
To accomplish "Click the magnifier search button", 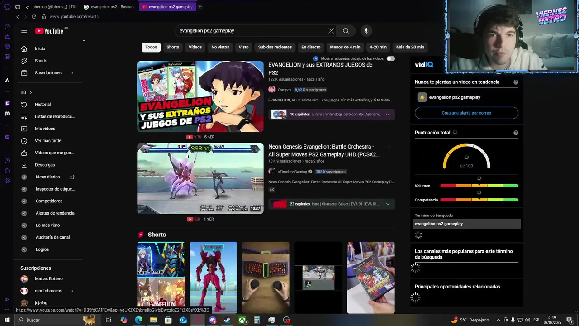I will click(346, 31).
